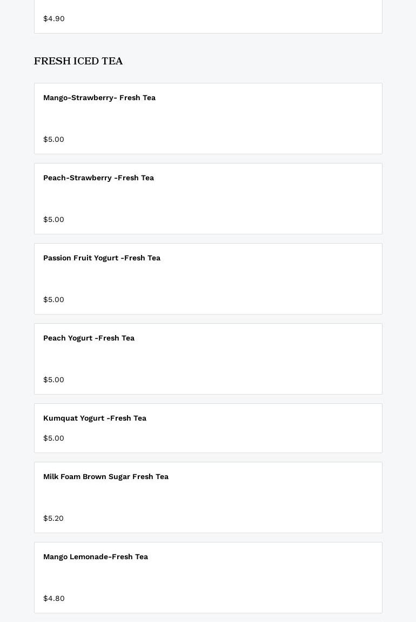Click blank space in Milk Foam Brown Sugar card
Screen dimensions: 416x622
click(257, 497)
